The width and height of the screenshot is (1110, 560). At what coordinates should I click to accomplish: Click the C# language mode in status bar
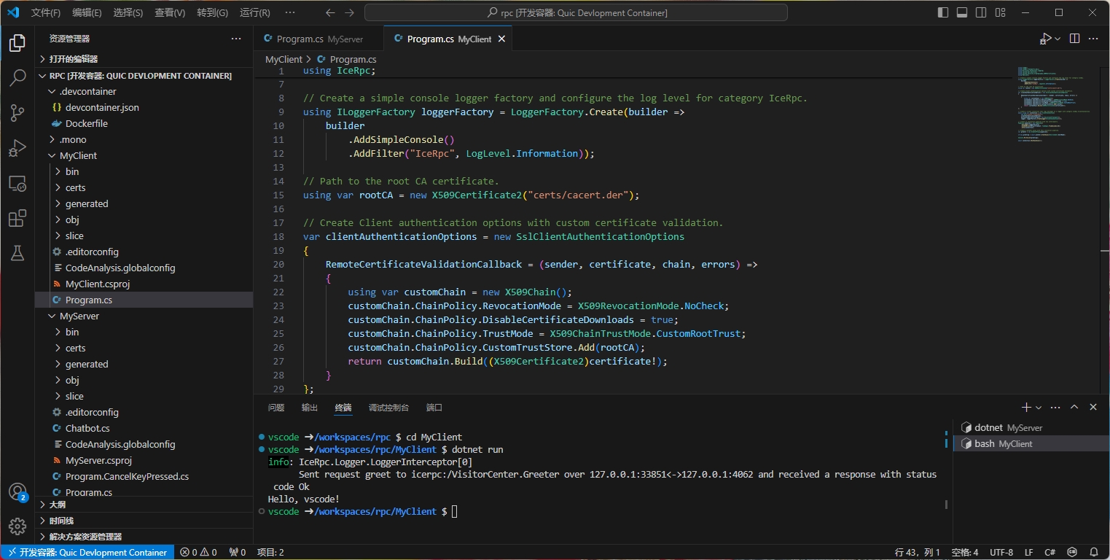(x=1050, y=552)
